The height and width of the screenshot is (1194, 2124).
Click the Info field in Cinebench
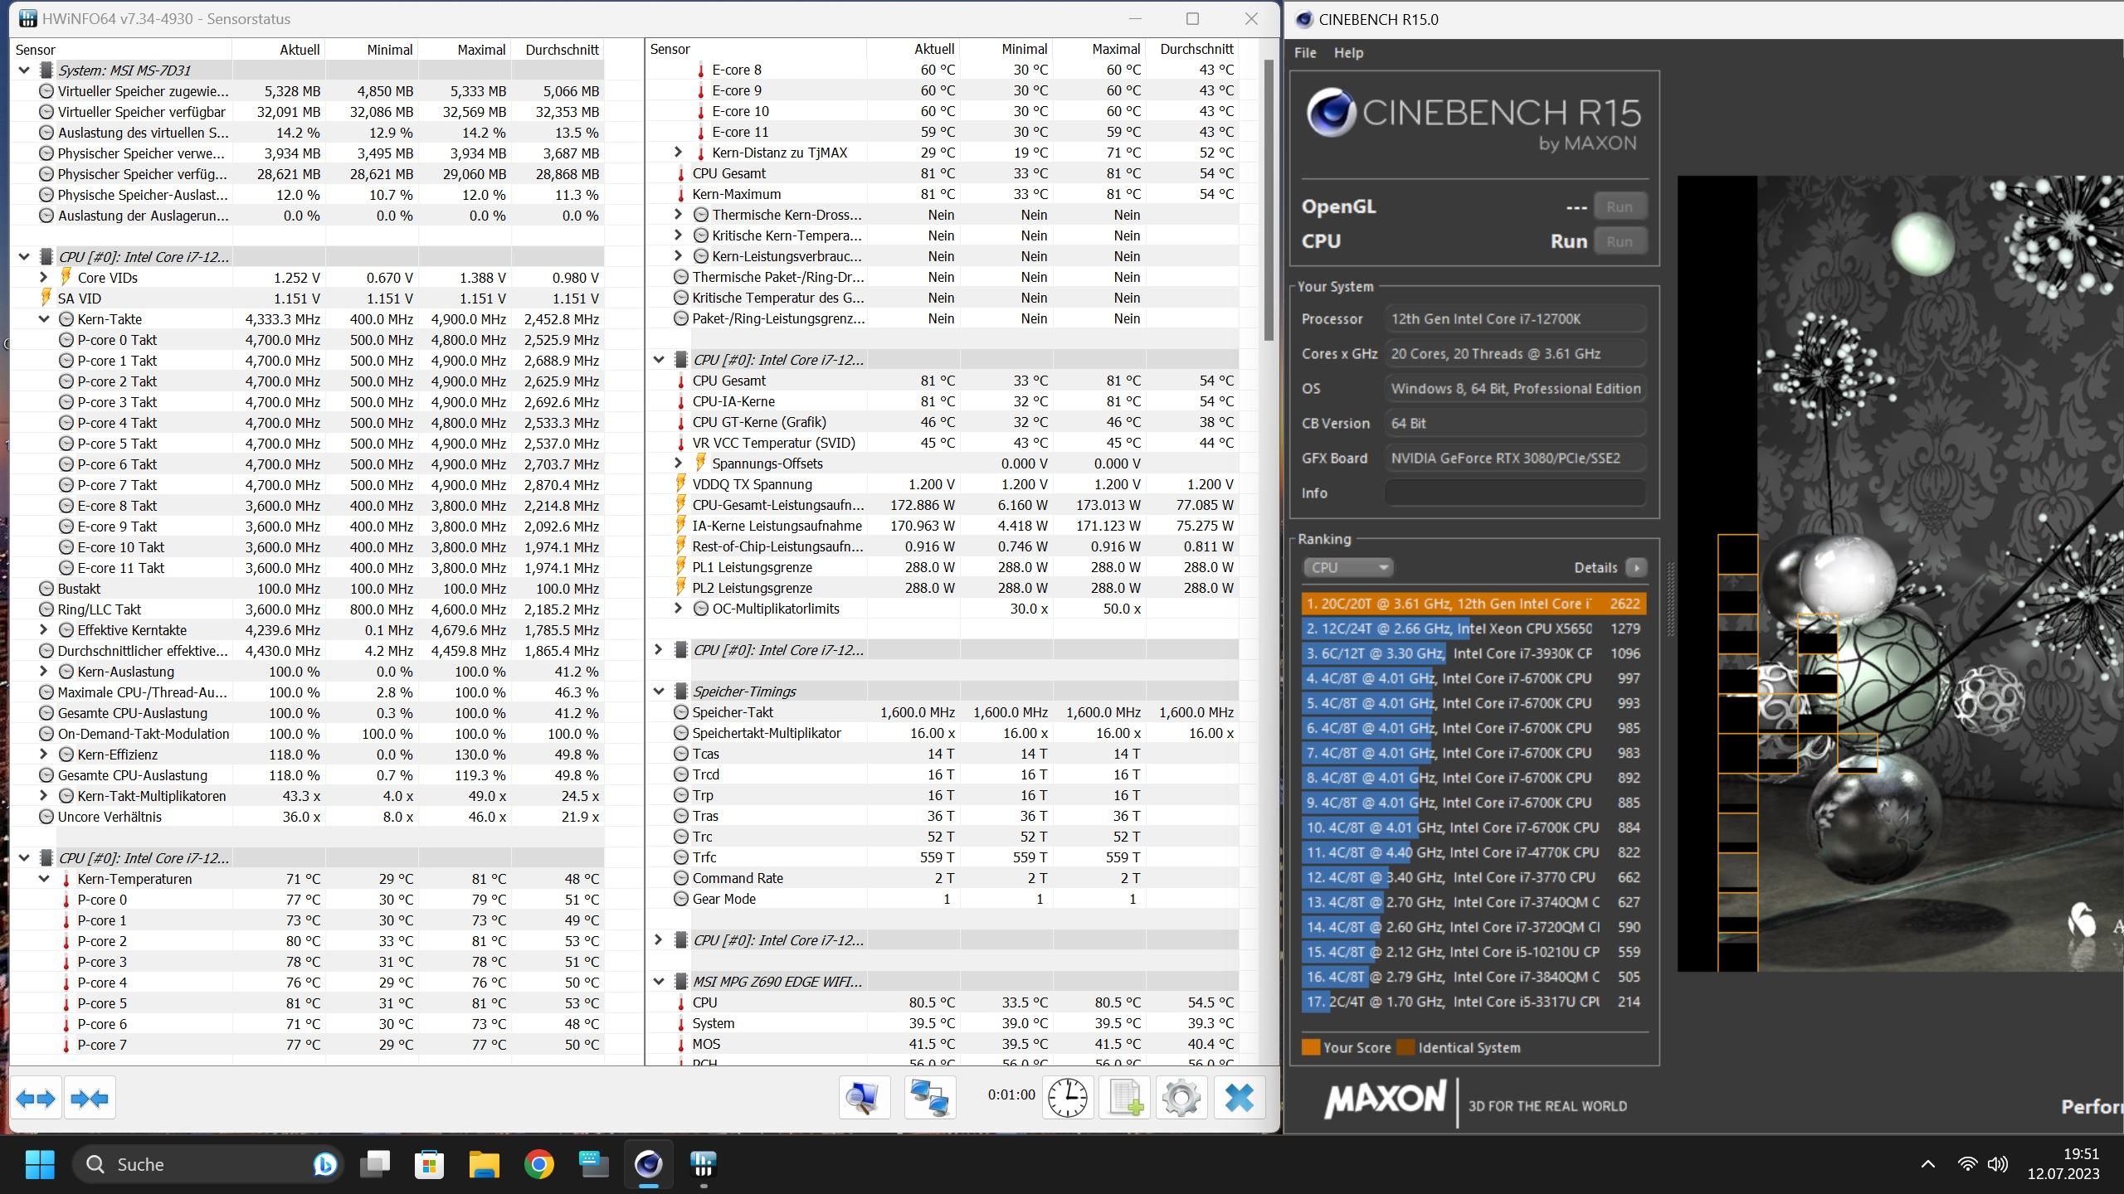[x=1514, y=493]
